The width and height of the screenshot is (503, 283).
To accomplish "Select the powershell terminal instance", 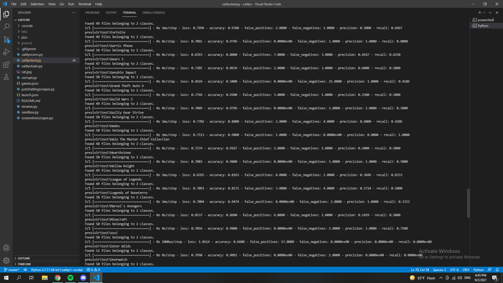I will [x=485, y=20].
